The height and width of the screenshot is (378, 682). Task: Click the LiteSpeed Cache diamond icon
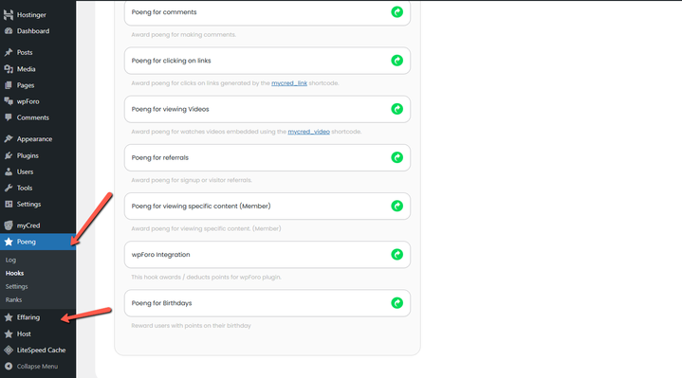tap(9, 351)
